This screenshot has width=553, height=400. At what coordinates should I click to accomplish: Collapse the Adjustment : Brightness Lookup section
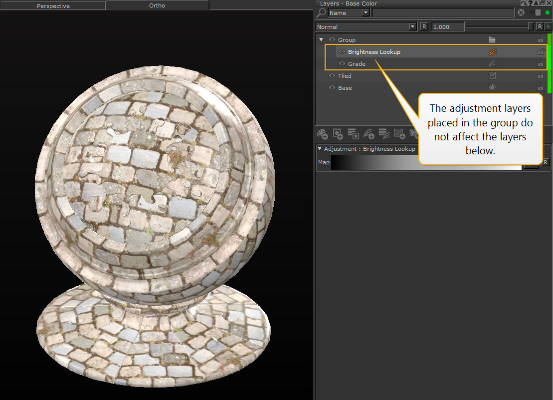(x=320, y=149)
